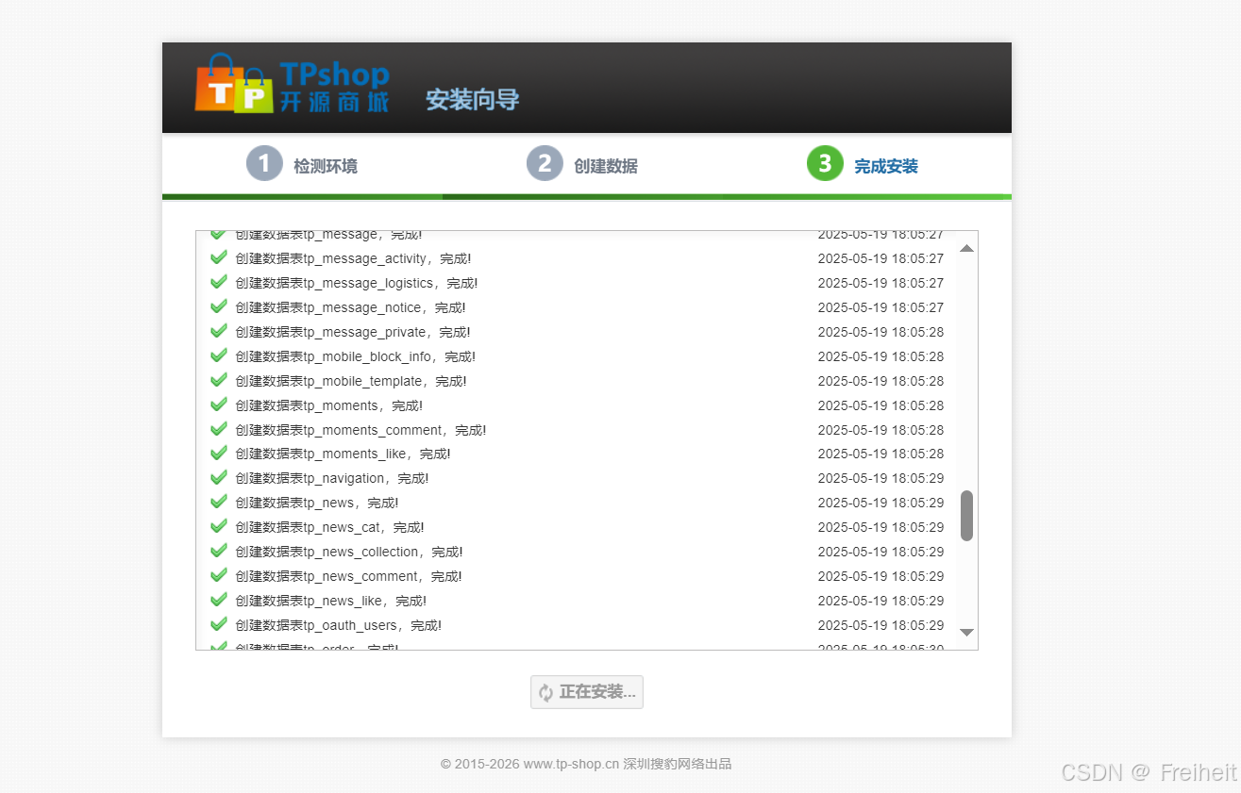Click green checkmark beside tp_news_comment row
Screen dimensions: 1241x793
click(x=219, y=575)
